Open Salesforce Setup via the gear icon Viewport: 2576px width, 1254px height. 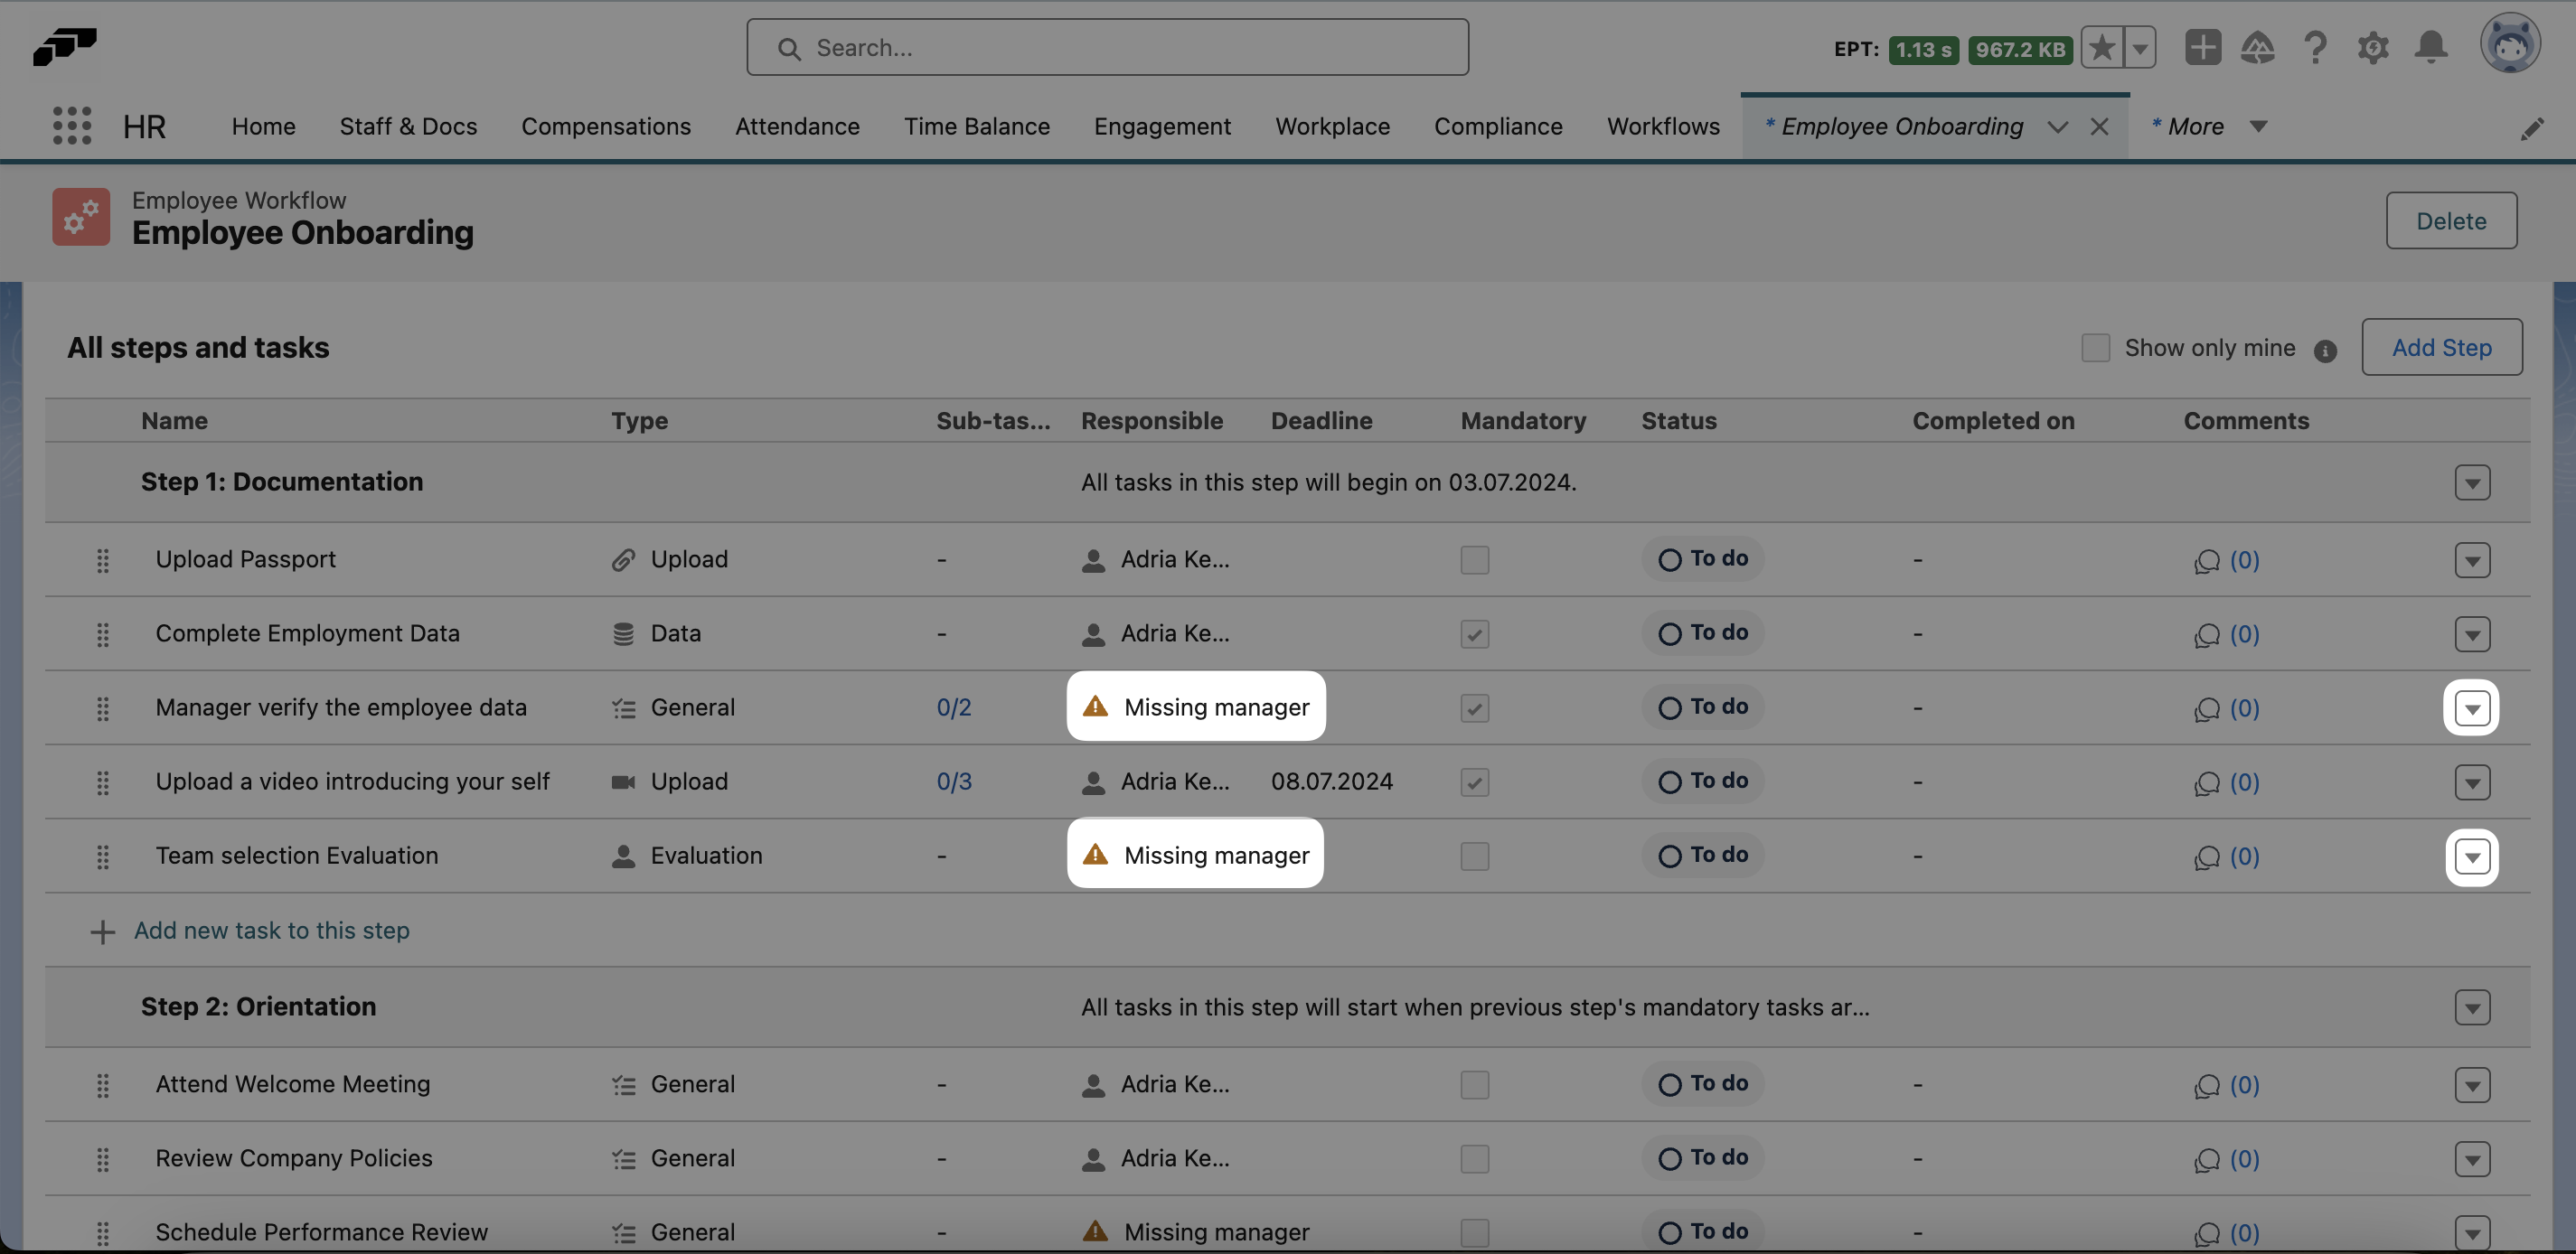2373,47
